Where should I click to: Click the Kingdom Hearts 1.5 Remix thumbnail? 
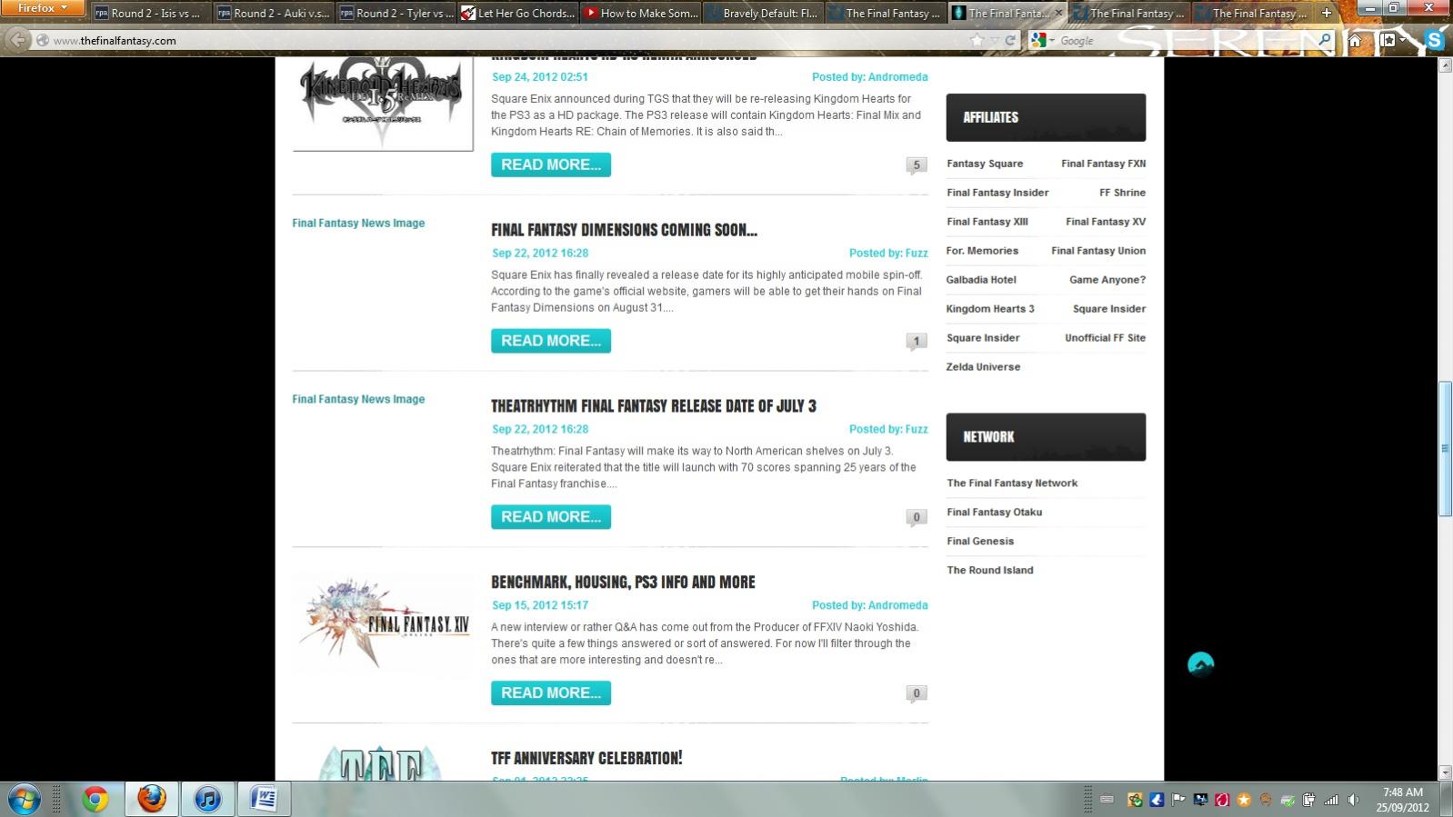click(x=383, y=103)
